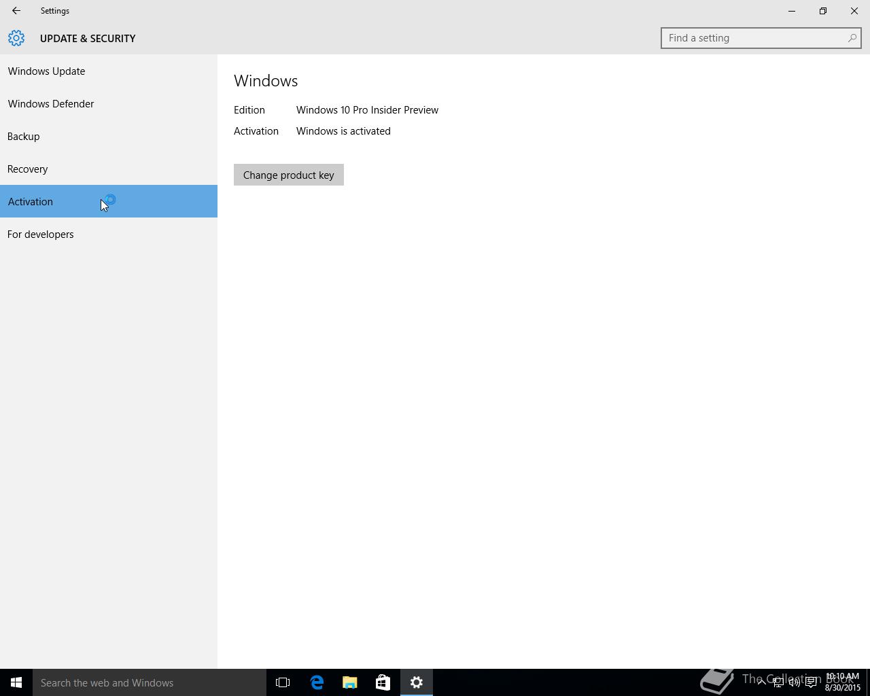This screenshot has height=696, width=870.
Task: Open the Recovery settings page
Action: pos(109,169)
